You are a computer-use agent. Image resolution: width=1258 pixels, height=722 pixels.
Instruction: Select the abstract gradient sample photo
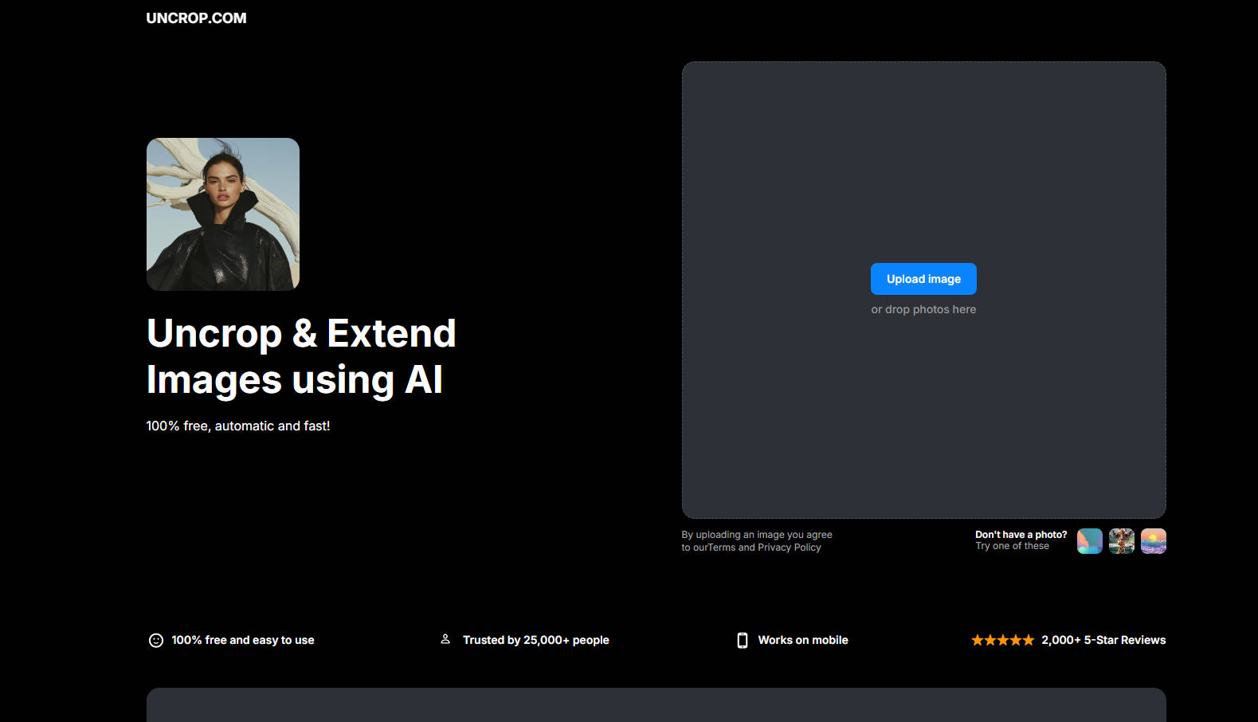[1089, 541]
